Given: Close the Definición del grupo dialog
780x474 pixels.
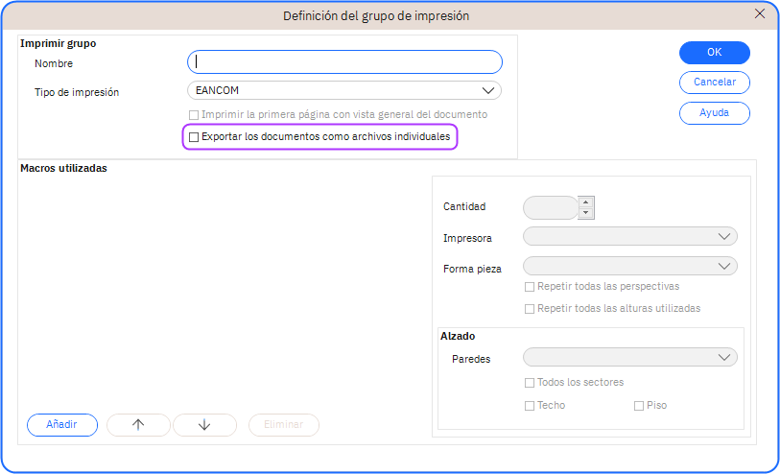Looking at the screenshot, I should click(x=760, y=14).
